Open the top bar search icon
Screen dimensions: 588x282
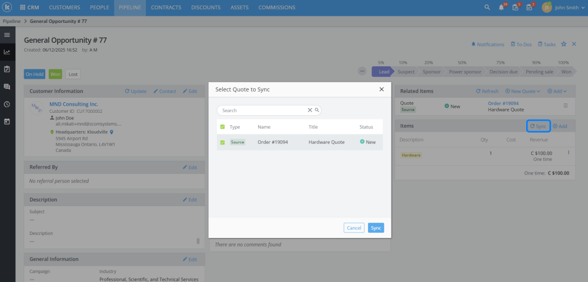point(487,7)
